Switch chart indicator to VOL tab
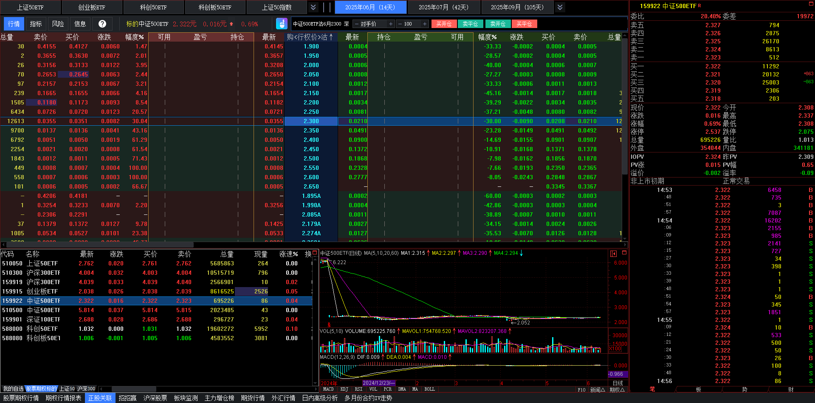Screen dimensions: 815x403 pos(373,389)
